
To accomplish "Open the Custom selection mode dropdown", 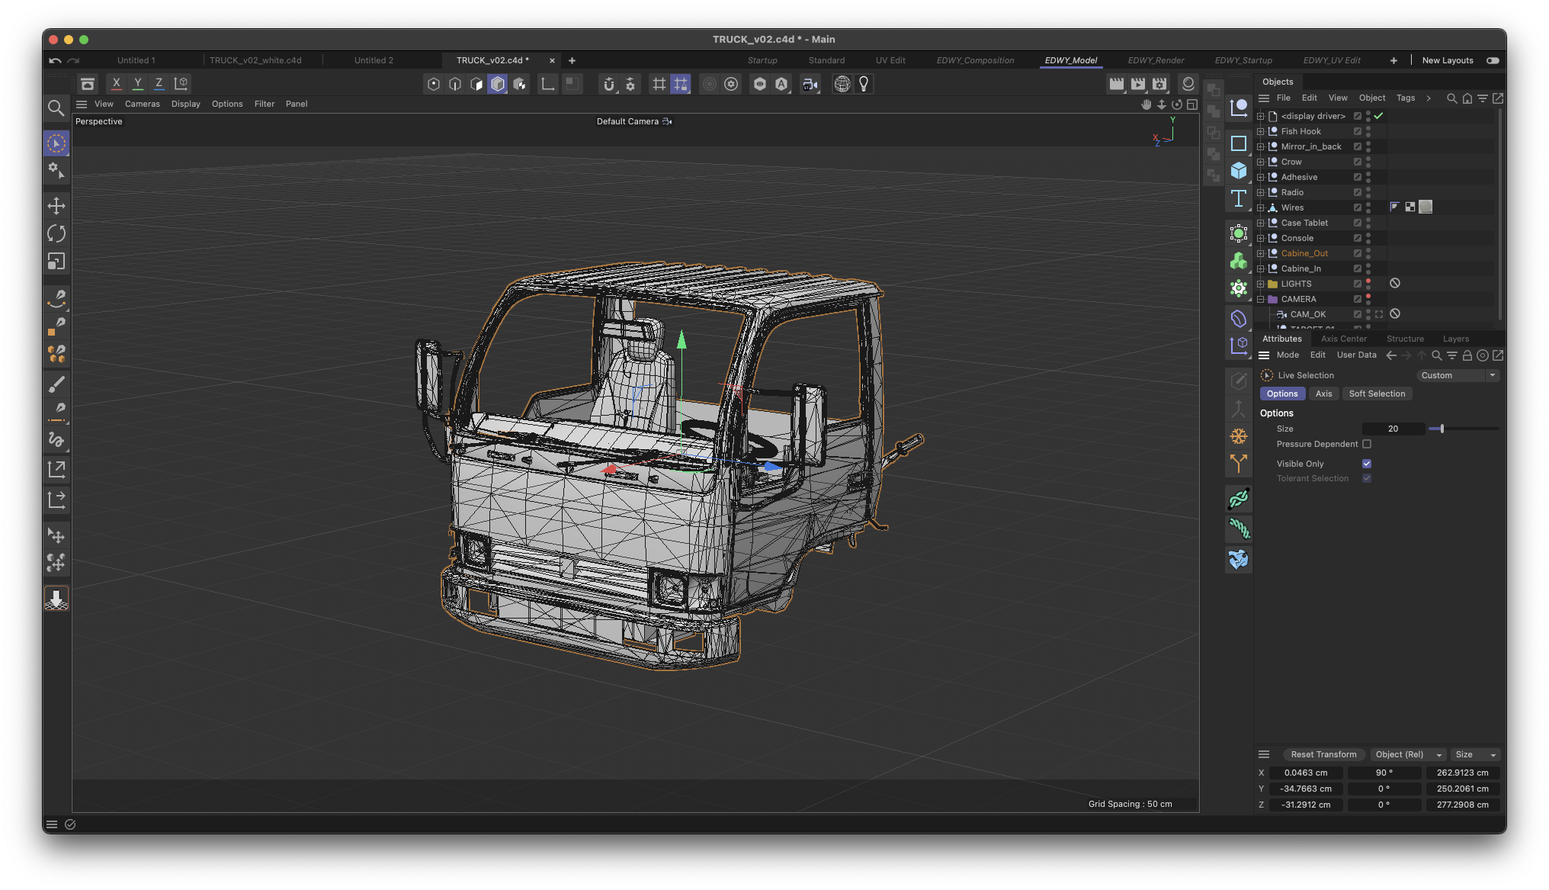I will (1458, 375).
